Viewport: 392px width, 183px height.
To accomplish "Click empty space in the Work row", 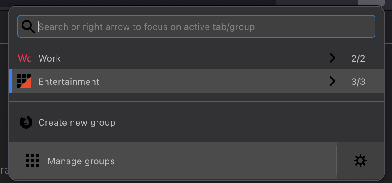I will coord(187,58).
